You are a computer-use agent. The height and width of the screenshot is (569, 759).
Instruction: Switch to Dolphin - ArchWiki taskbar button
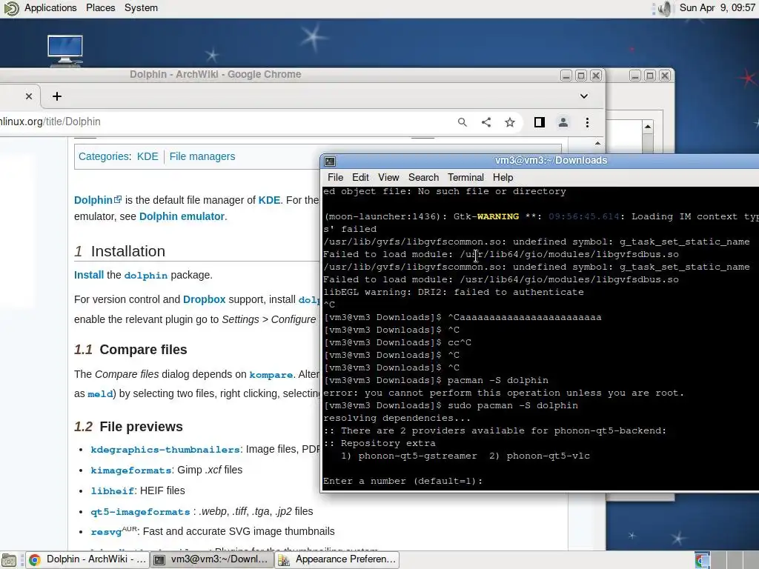click(x=87, y=559)
